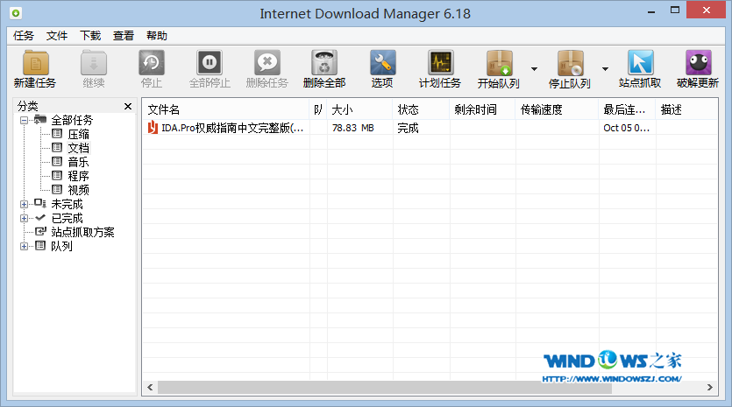Click the 新建任务 toolbar icon

click(x=35, y=63)
